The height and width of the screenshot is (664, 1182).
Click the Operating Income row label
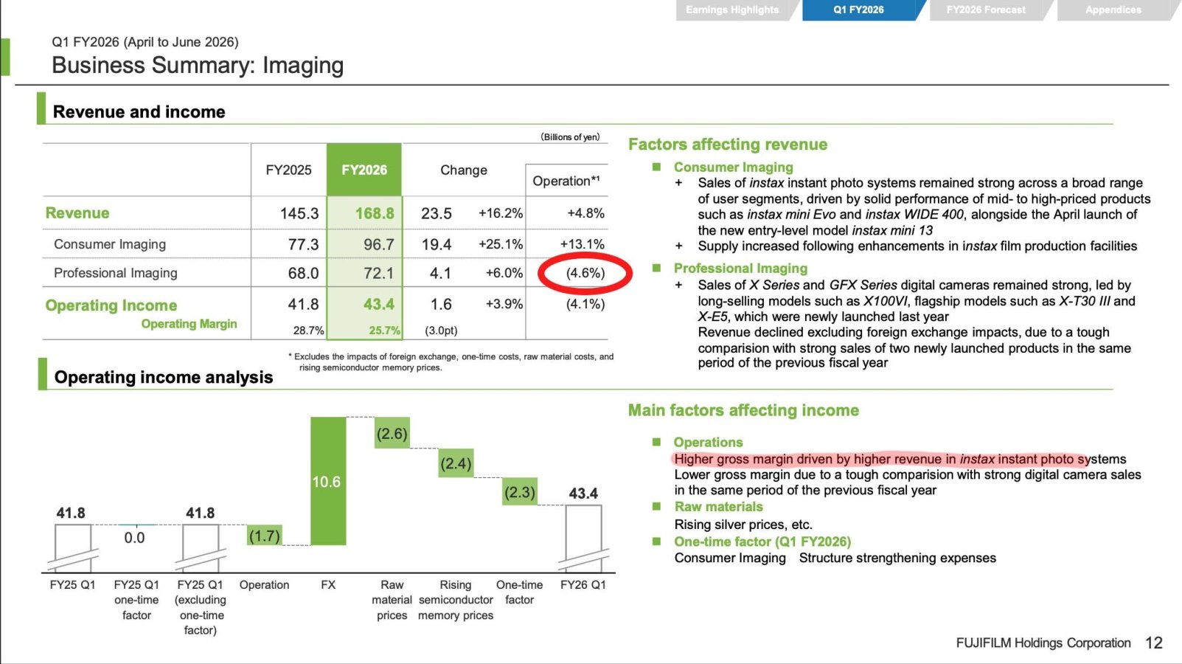[x=111, y=305]
